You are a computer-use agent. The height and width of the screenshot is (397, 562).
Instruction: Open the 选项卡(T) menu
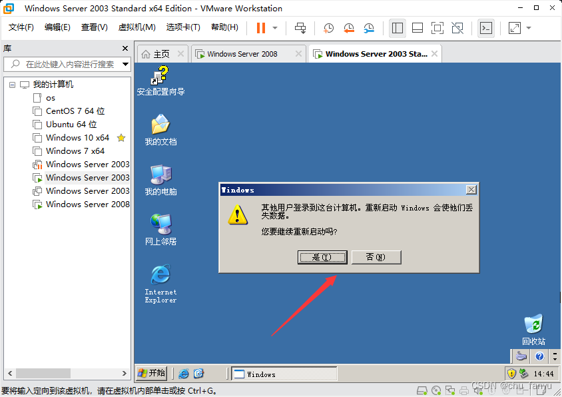click(183, 27)
